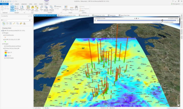Click the search magnifier in Contents search box

tap(30, 20)
